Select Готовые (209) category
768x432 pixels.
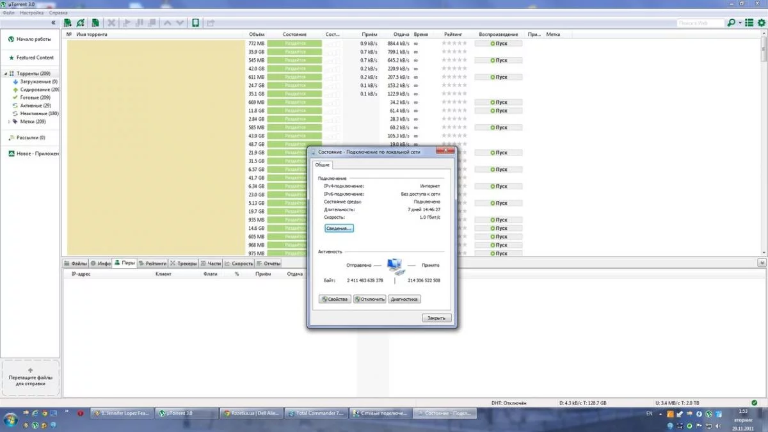pos(31,98)
